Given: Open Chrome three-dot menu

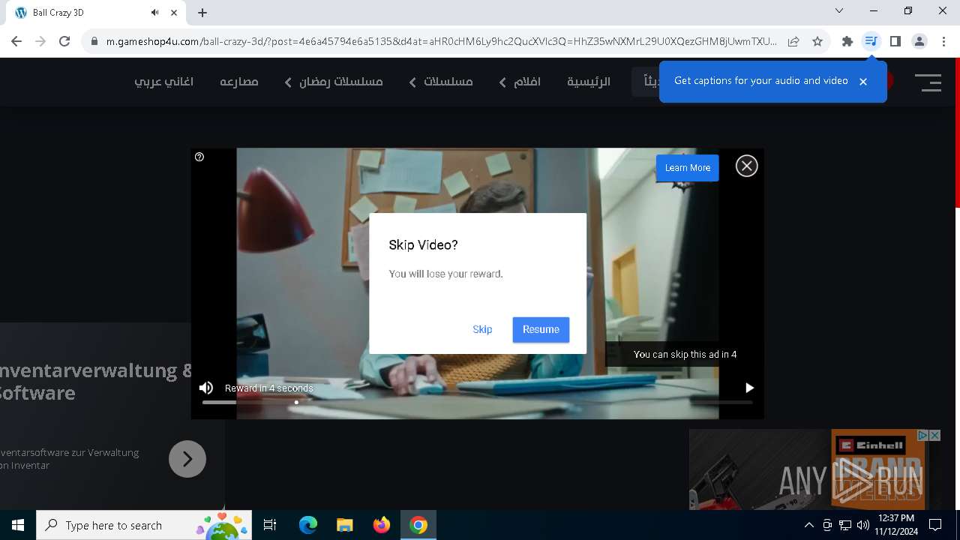Looking at the screenshot, I should 943,41.
